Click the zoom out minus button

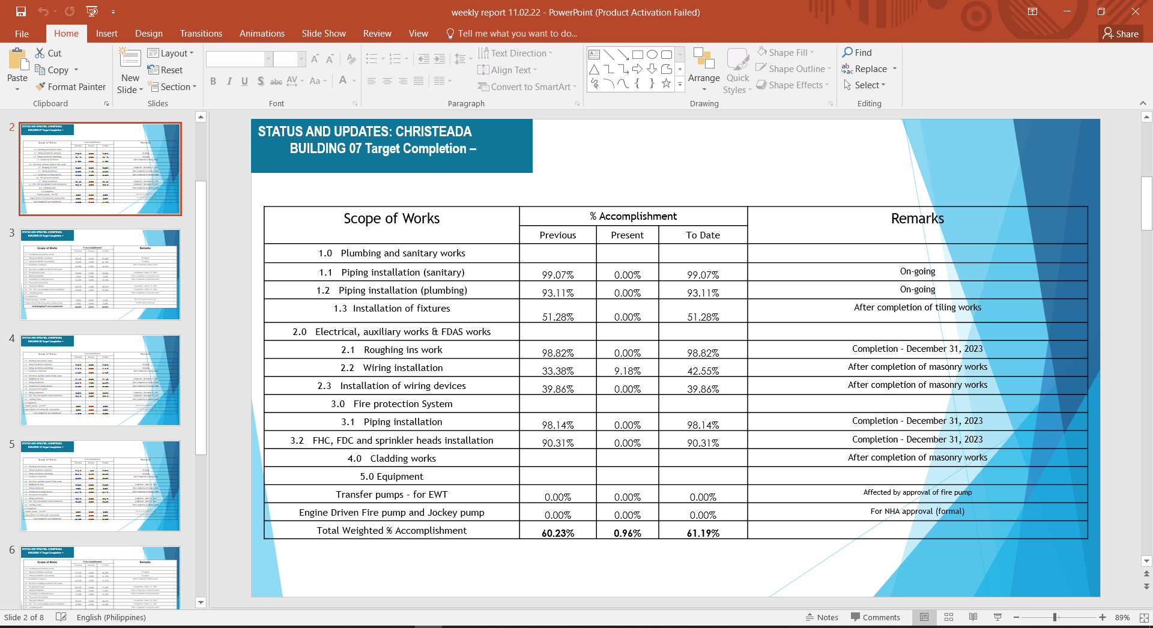pos(1016,617)
